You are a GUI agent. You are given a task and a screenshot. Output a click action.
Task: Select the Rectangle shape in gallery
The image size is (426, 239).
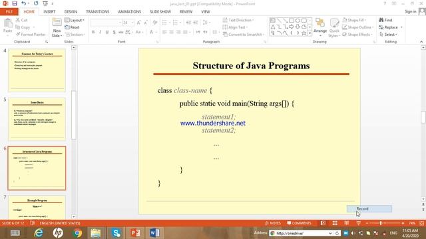pyautogui.click(x=292, y=21)
